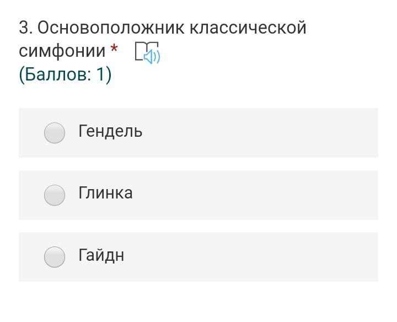Click the red required asterisk
This screenshot has height=322, width=397.
(114, 50)
